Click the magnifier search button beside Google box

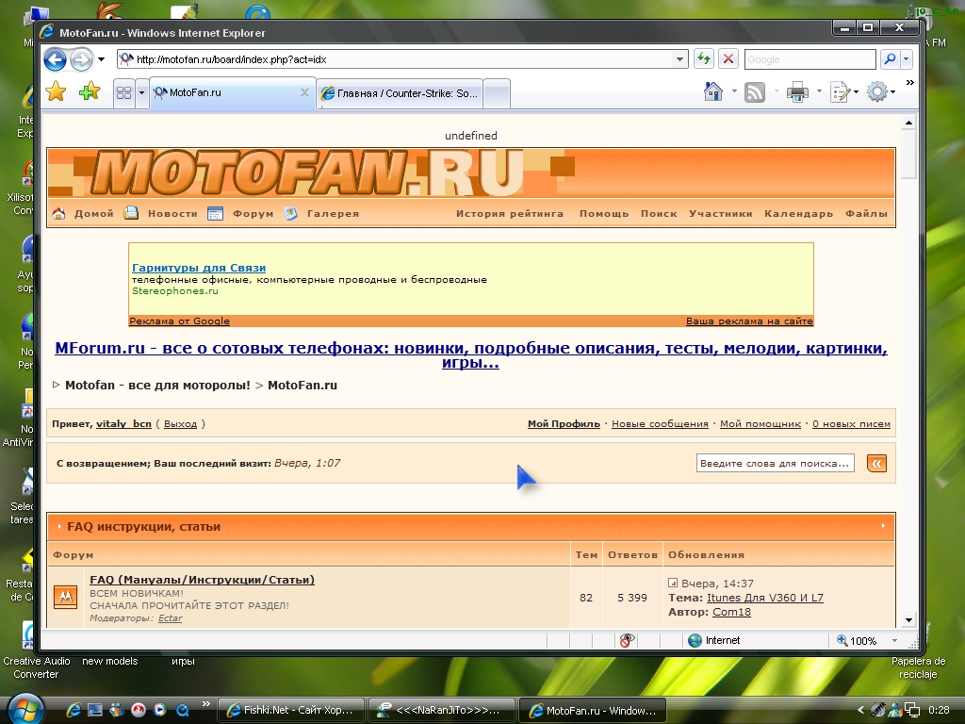click(x=890, y=59)
